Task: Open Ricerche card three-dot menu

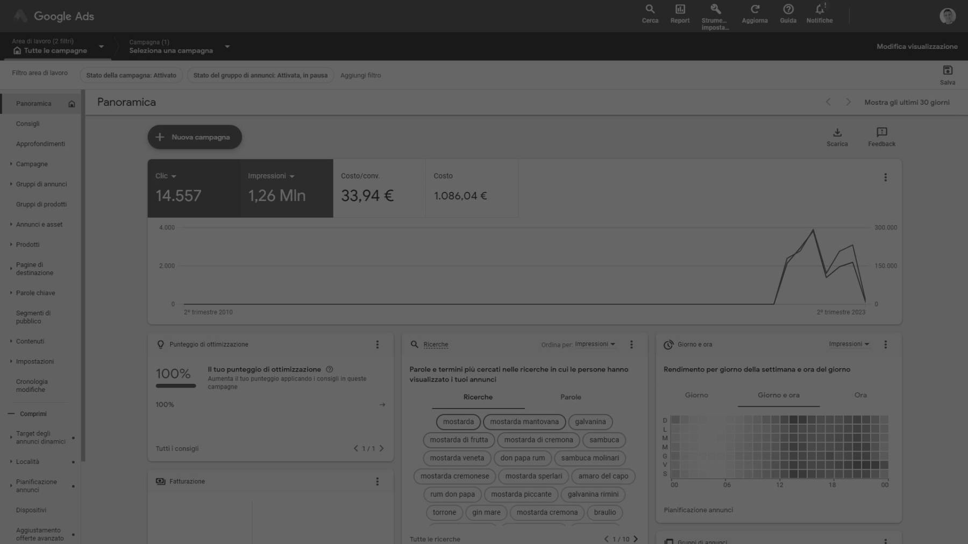Action: coord(631,345)
